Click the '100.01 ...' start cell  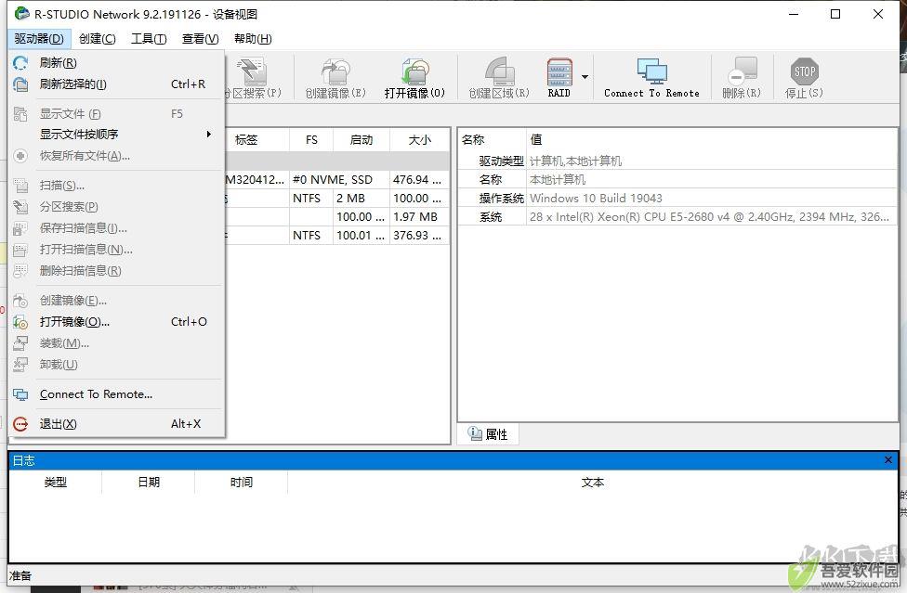tap(361, 236)
